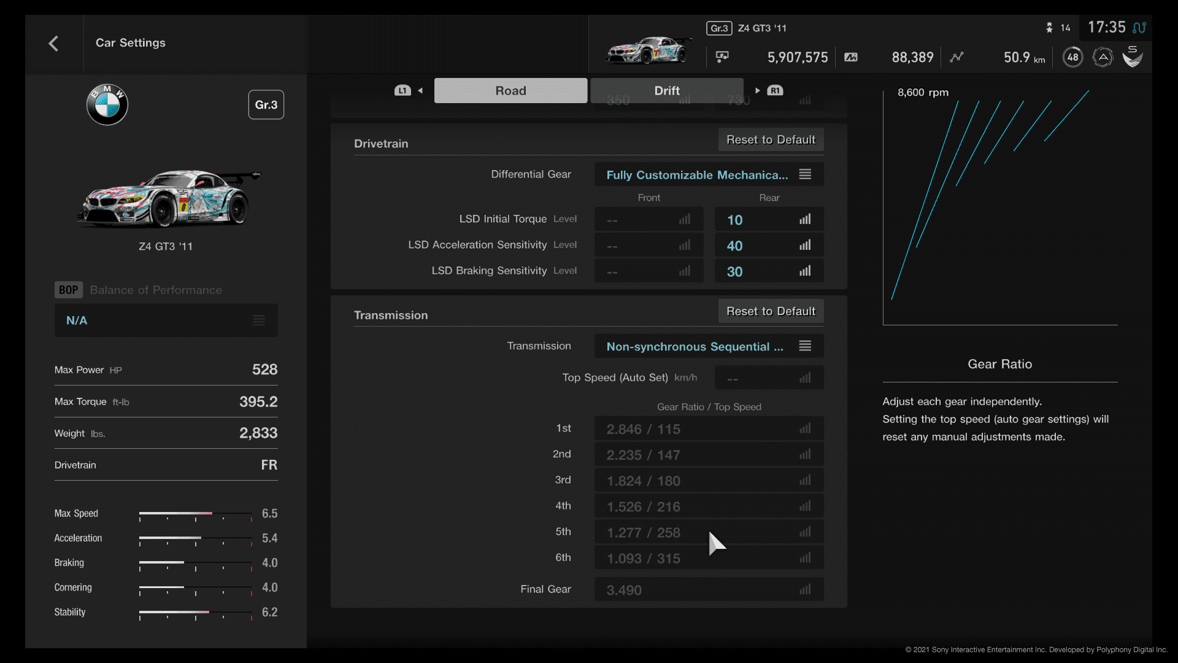Reset Drivetrain settings to default
The height and width of the screenshot is (663, 1178).
(x=771, y=140)
